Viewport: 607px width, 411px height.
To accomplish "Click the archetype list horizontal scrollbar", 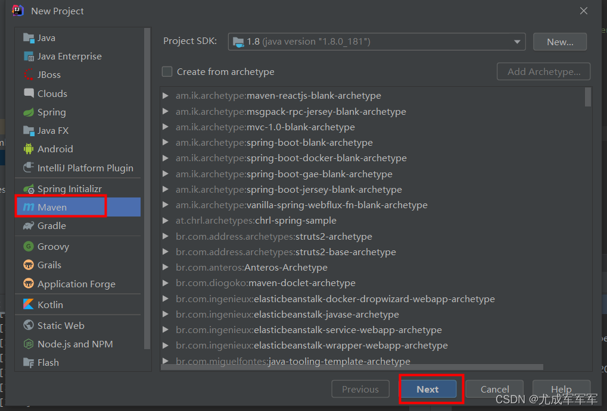I will [x=352, y=367].
